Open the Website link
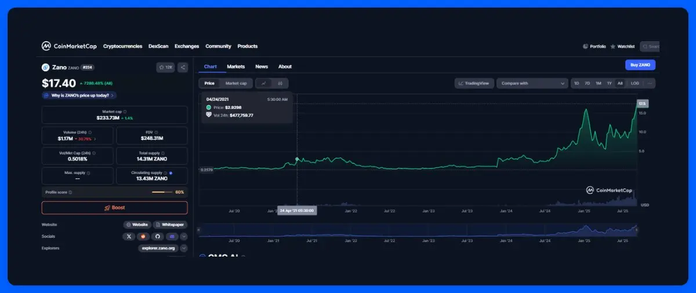 [x=137, y=225]
